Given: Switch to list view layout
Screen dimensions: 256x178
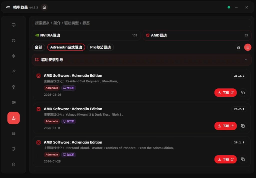Looking at the screenshot, I should coord(248,47).
